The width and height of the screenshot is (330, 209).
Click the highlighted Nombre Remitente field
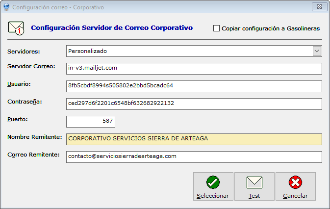194,139
